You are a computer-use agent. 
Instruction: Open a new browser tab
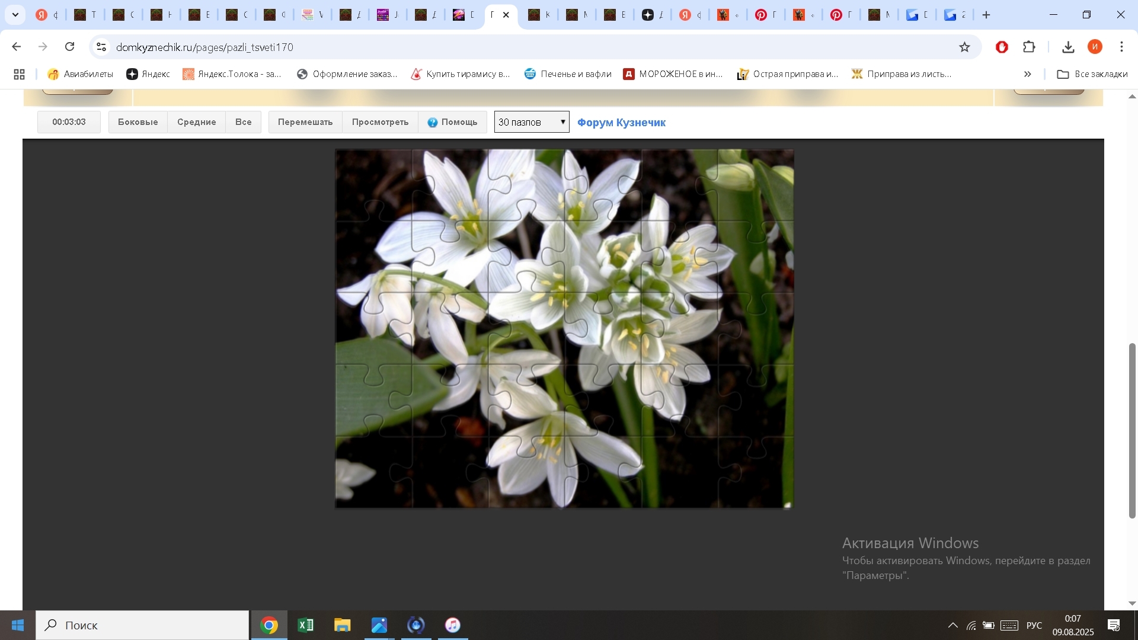click(x=986, y=15)
